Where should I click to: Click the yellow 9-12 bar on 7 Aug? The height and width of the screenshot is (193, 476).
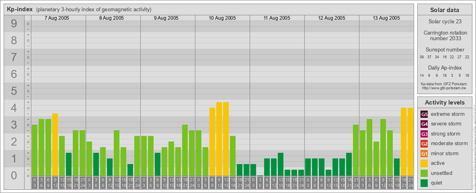tap(55, 144)
